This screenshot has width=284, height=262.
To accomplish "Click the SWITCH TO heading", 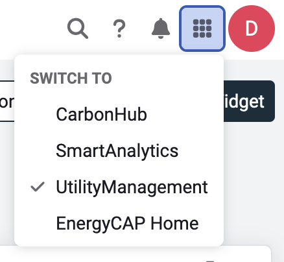I will [71, 78].
